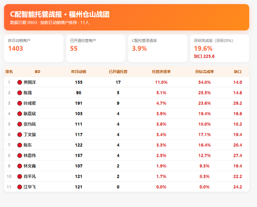The image size is (257, 207).
Task: Click the 2.5% penetration rate
Action: [x=161, y=156]
